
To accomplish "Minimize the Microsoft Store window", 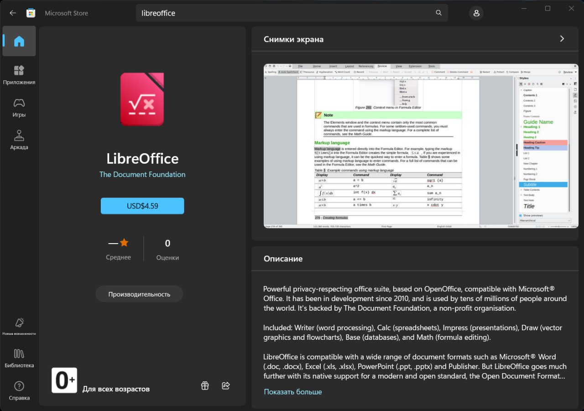I will (x=524, y=9).
